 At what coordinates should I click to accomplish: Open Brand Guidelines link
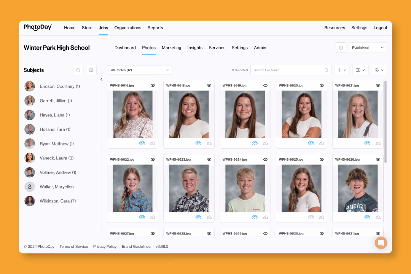(x=136, y=247)
